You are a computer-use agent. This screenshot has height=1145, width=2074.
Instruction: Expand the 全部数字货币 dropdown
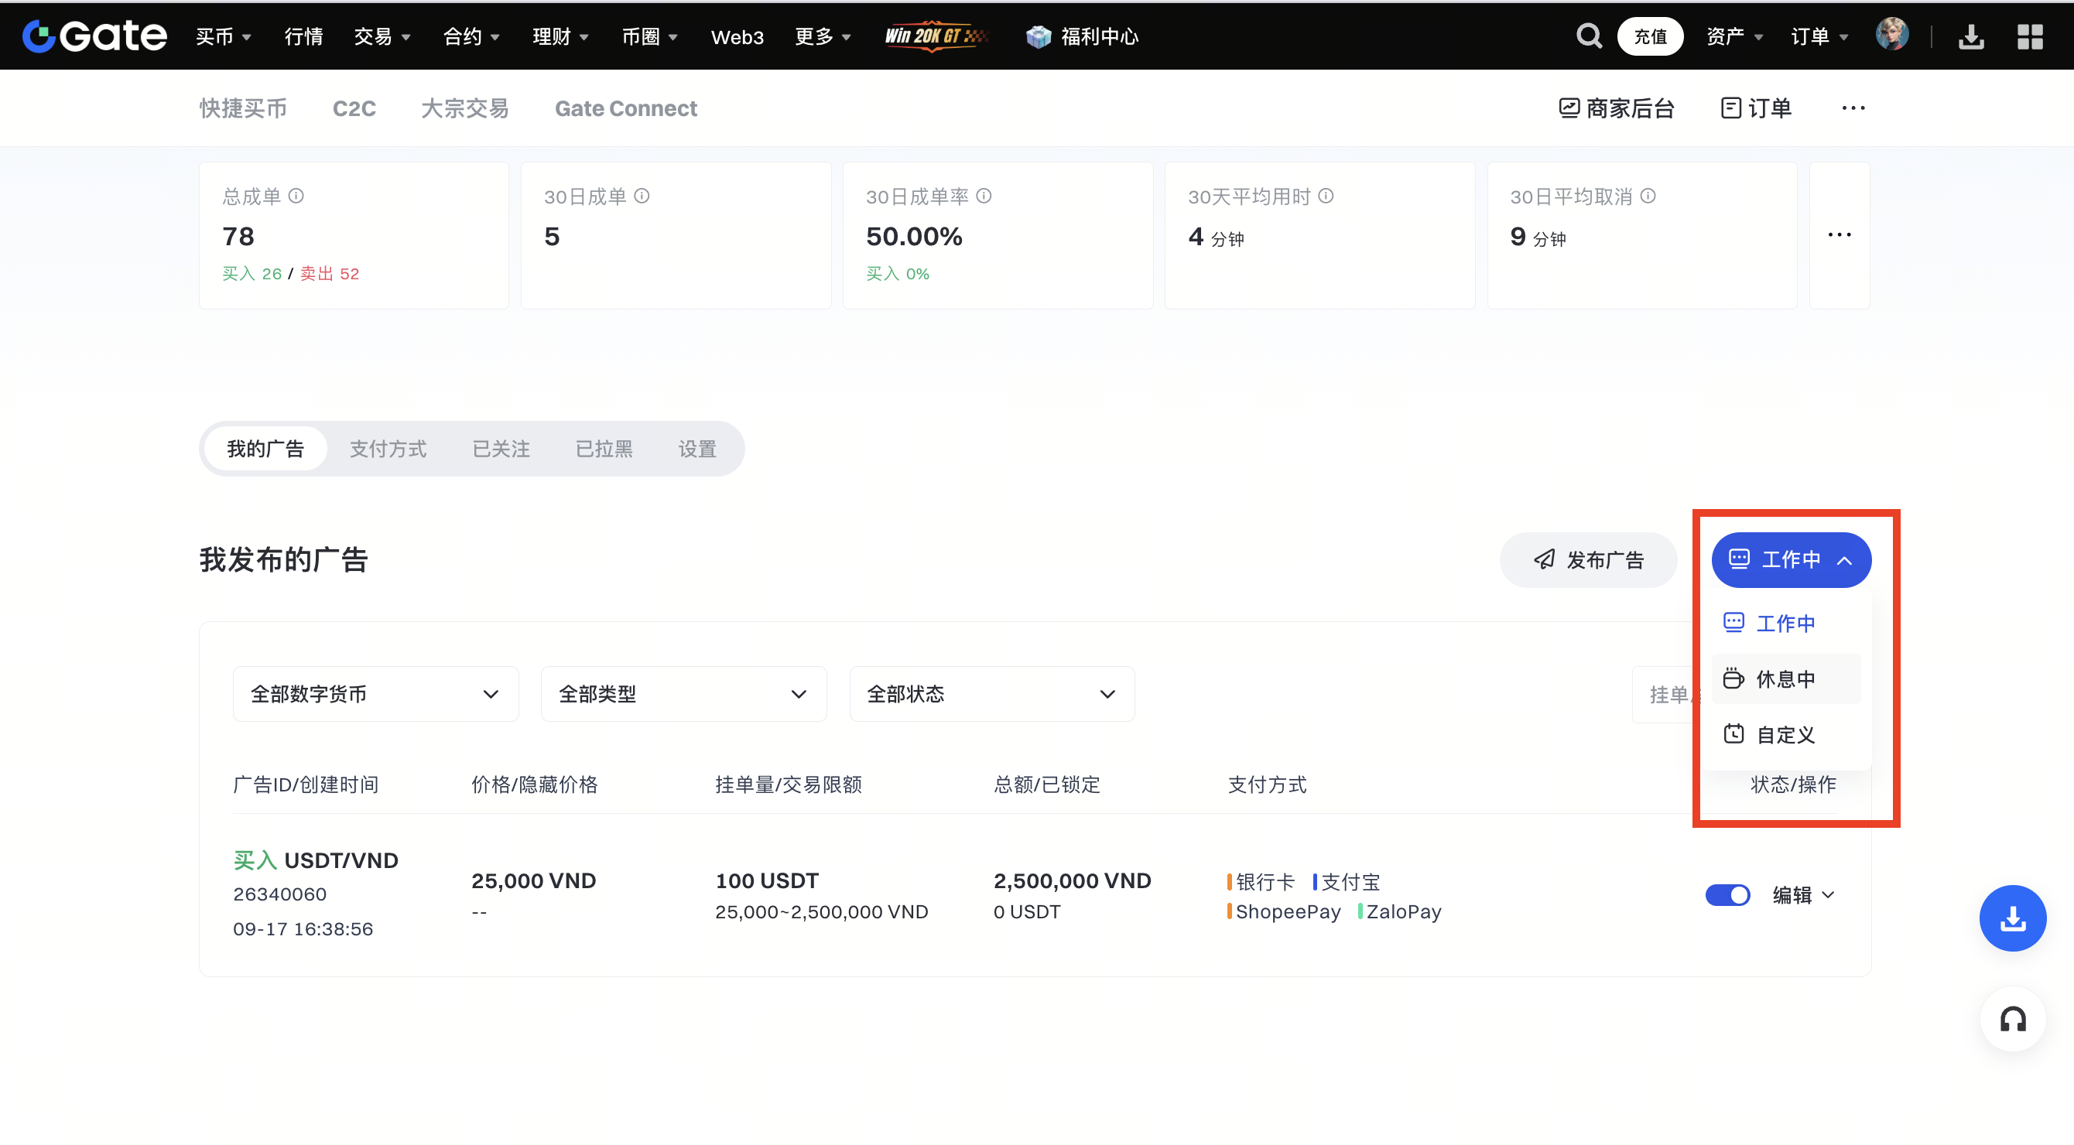pyautogui.click(x=375, y=694)
